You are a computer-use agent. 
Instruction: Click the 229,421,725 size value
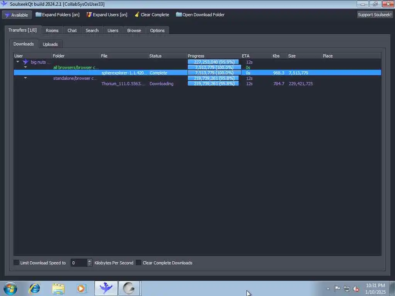click(301, 84)
